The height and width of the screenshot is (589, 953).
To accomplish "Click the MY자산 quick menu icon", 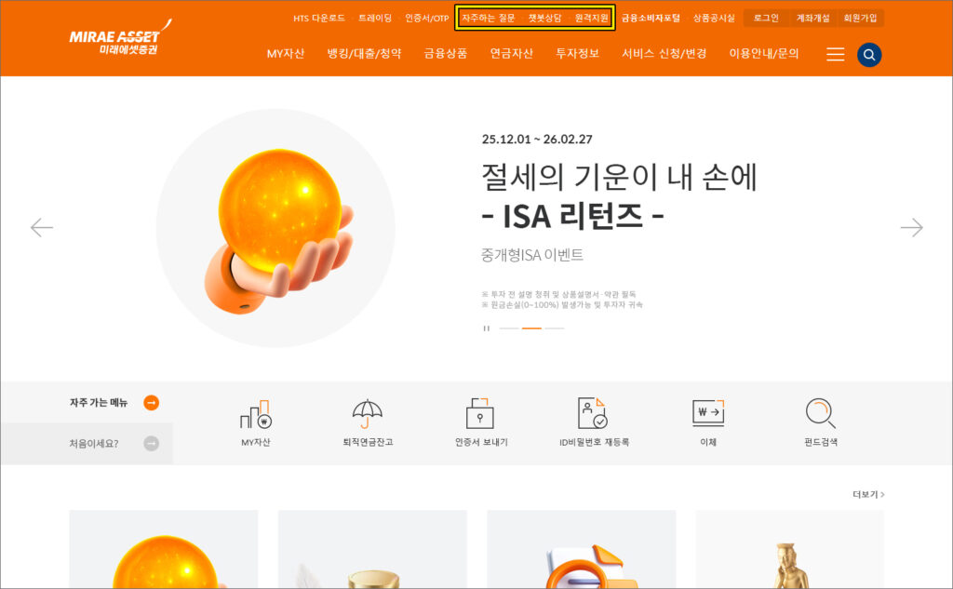I will [255, 414].
